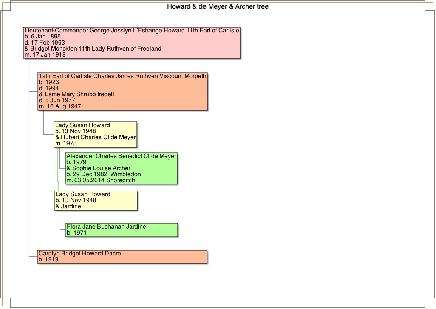Click 'b. 1971' in Flora Jardine box
The image size is (436, 309).
77,233
